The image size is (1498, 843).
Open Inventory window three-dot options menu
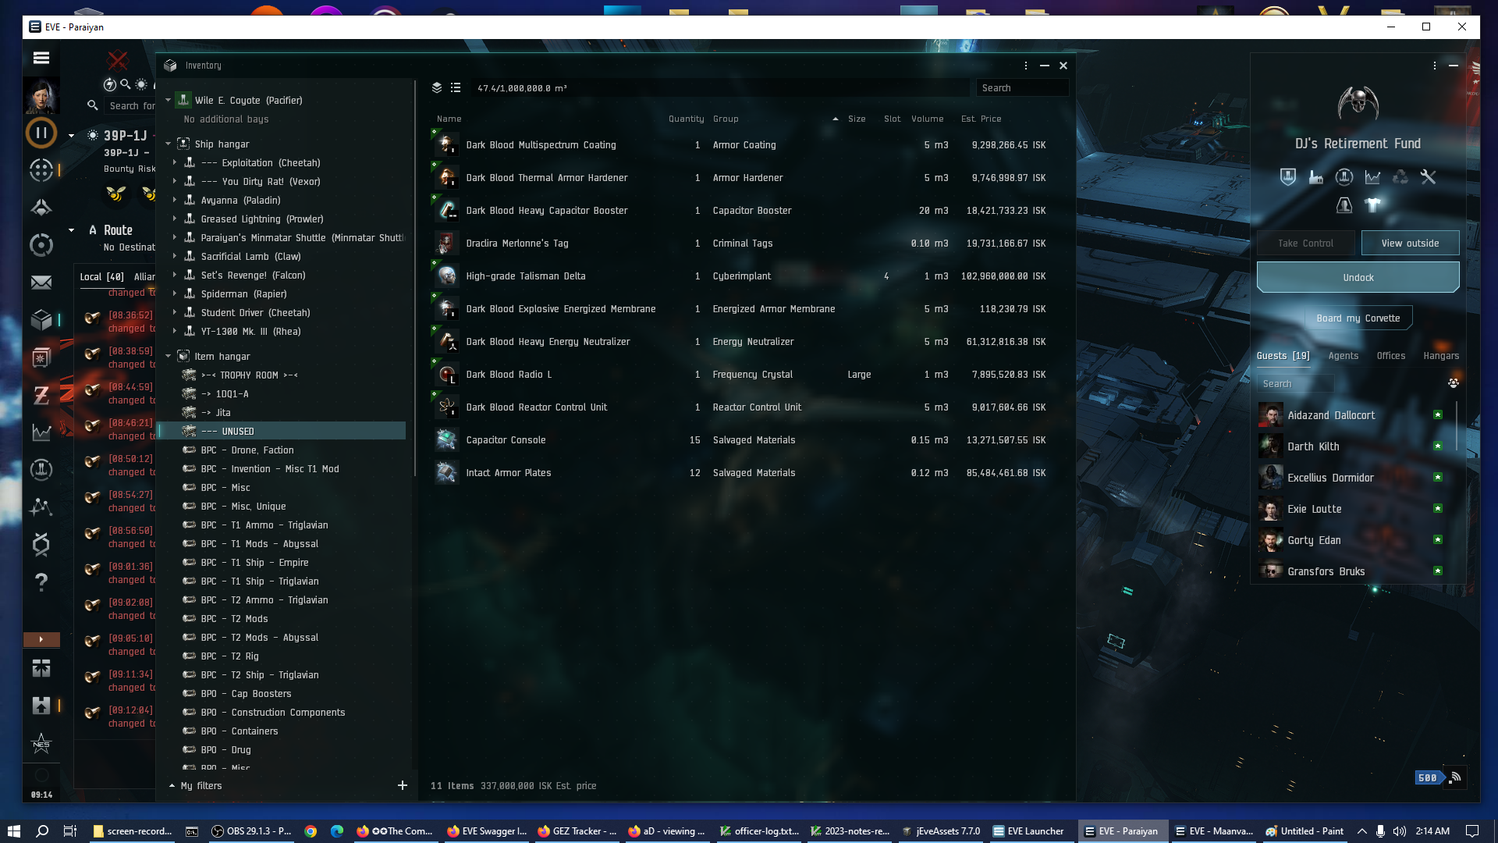pyautogui.click(x=1026, y=66)
